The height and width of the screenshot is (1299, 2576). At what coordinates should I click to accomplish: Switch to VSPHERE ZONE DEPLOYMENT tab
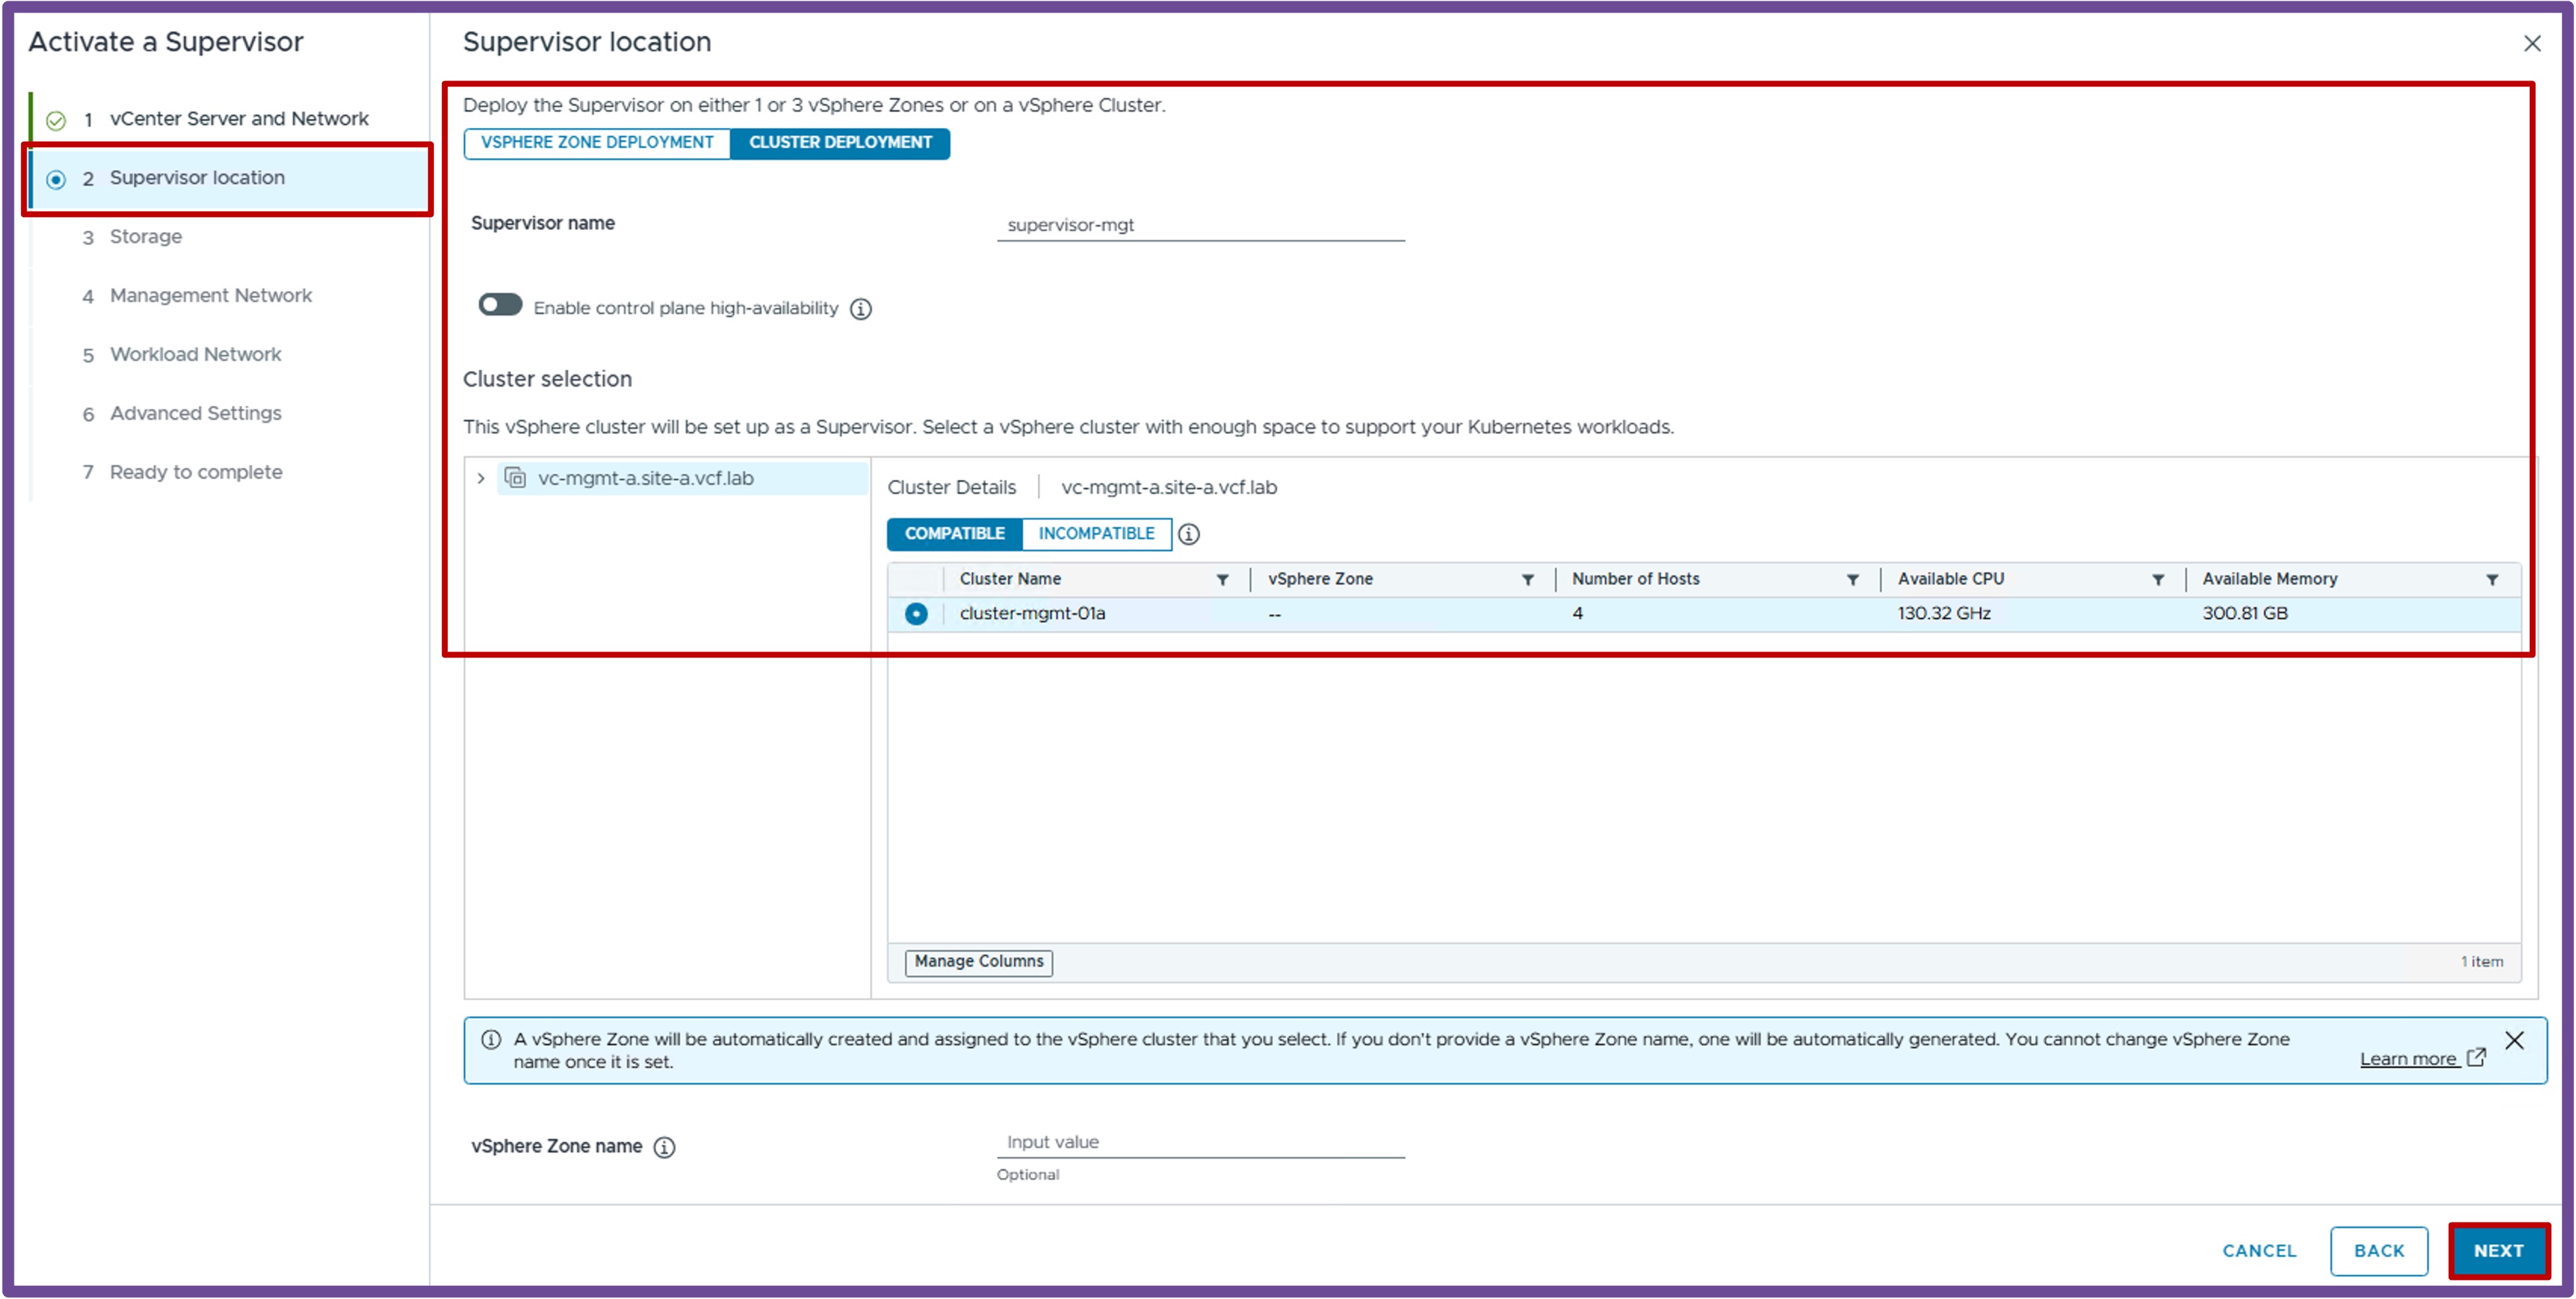tap(597, 143)
